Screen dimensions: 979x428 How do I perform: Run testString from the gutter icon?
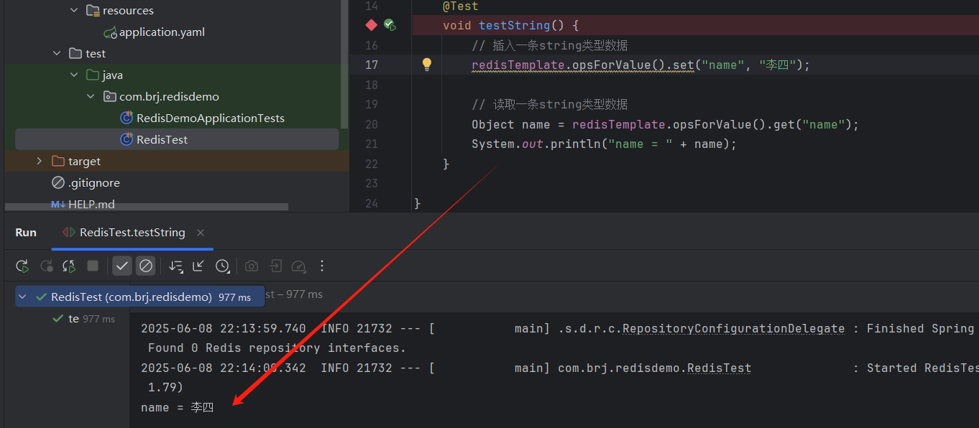point(390,24)
